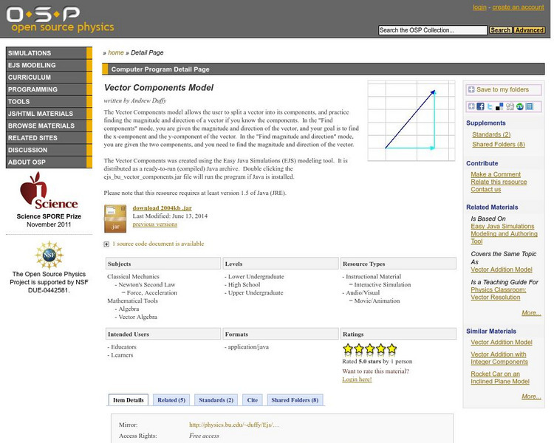
Task: Click the '1 source code document is available' text
Action: click(158, 244)
